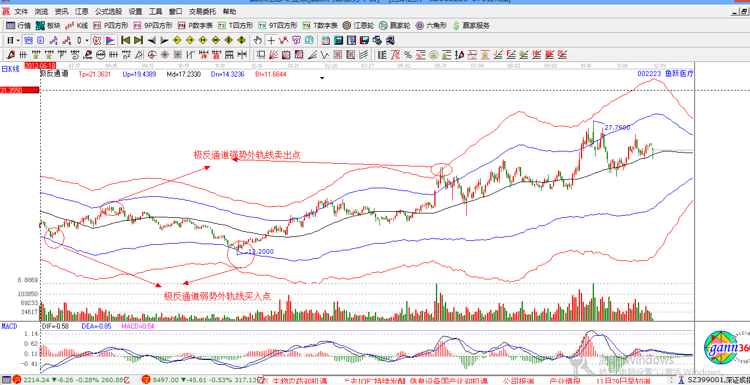This screenshot has width=750, height=385.
Task: Open the 交易委托 menu
Action: tap(202, 11)
